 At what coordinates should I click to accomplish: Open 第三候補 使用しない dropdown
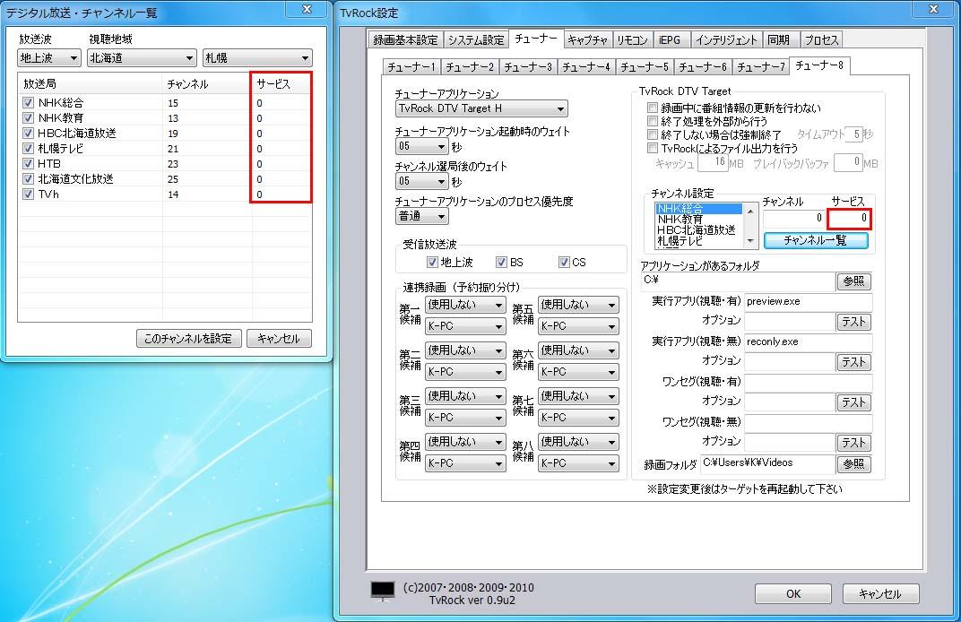[x=466, y=396]
